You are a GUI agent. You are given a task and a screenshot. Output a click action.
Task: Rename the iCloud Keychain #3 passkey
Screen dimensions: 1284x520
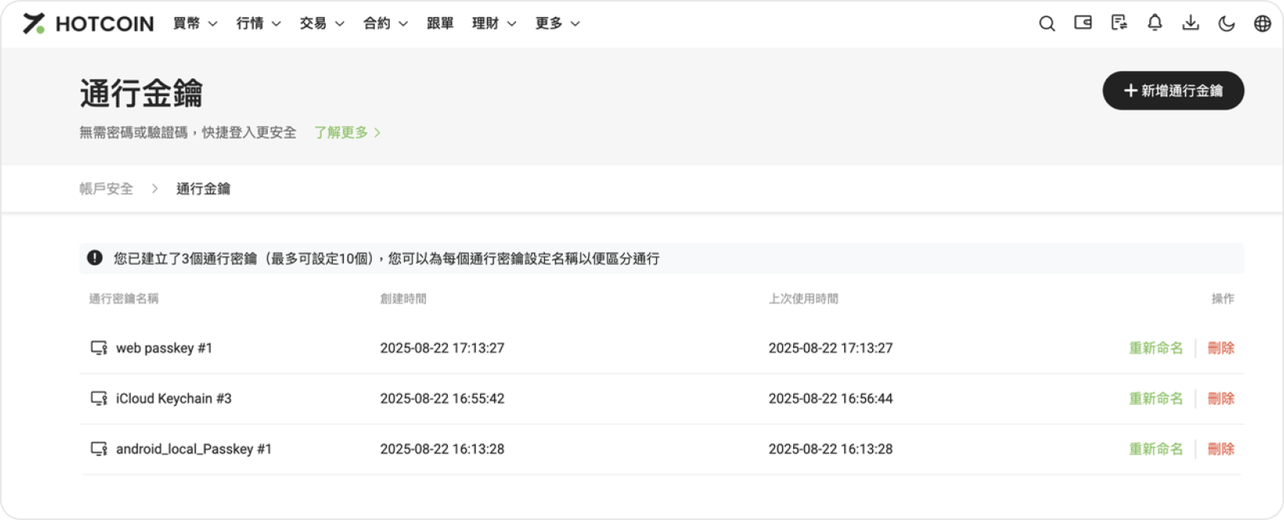1156,399
